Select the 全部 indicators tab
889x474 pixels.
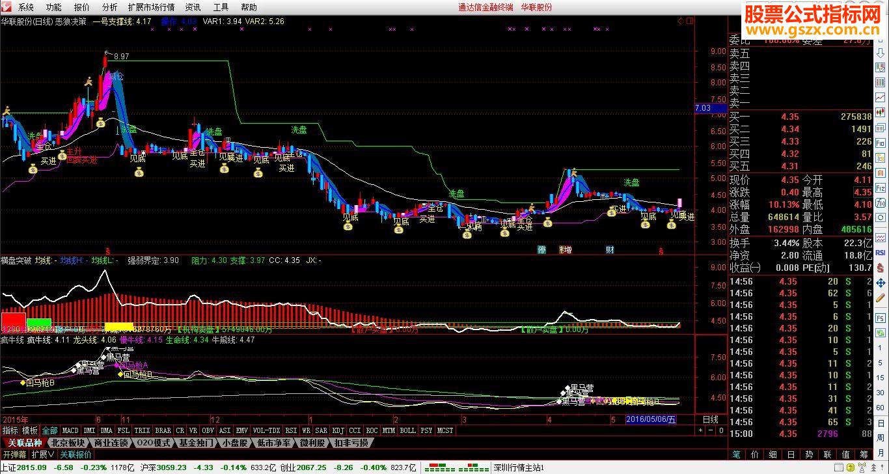[x=50, y=430]
